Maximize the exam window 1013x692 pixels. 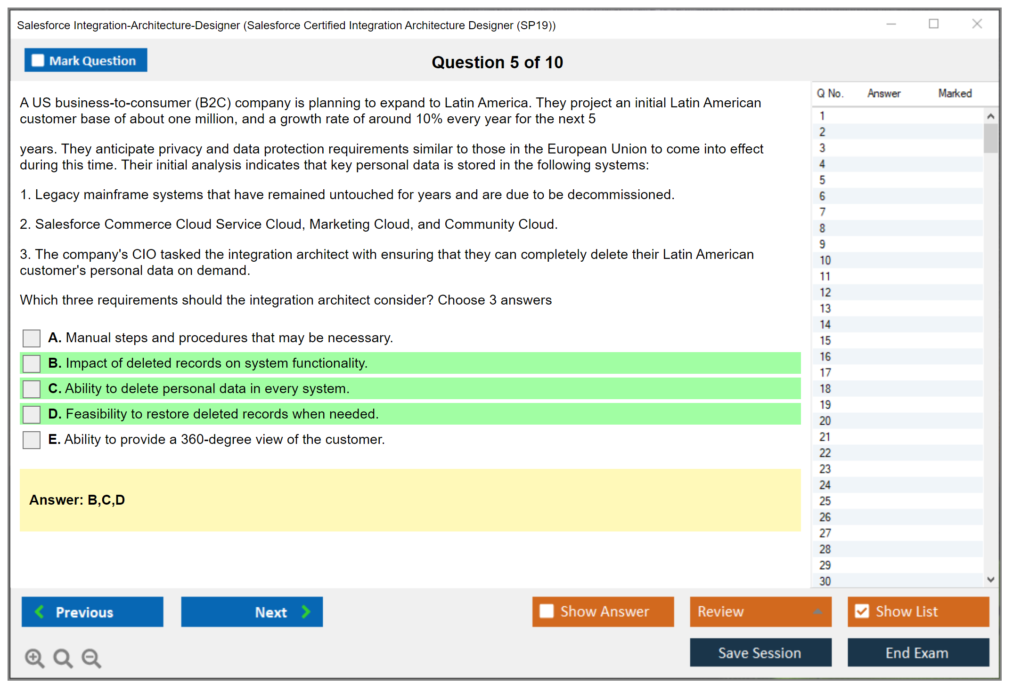933,24
